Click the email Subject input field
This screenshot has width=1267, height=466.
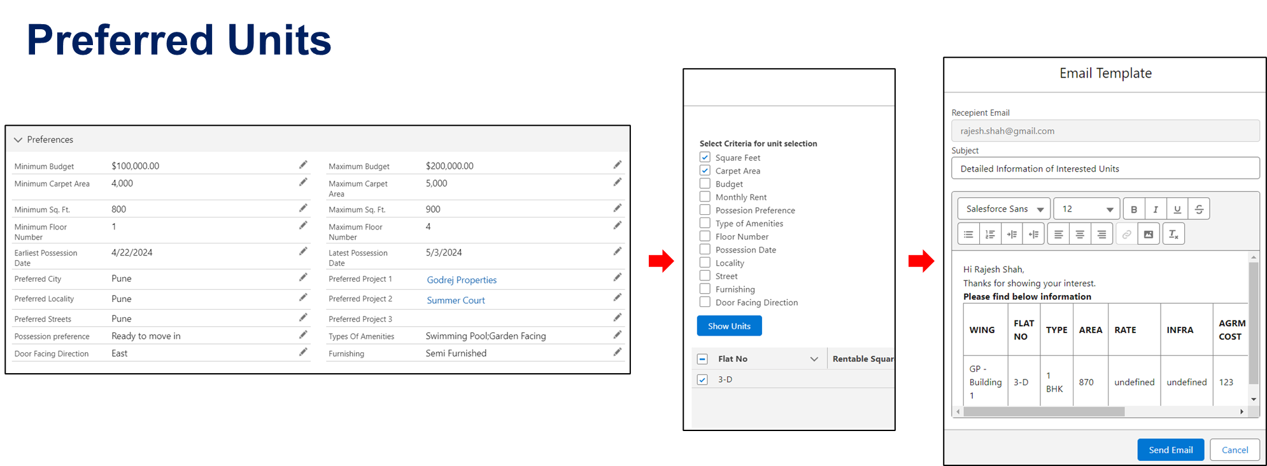(1105, 168)
